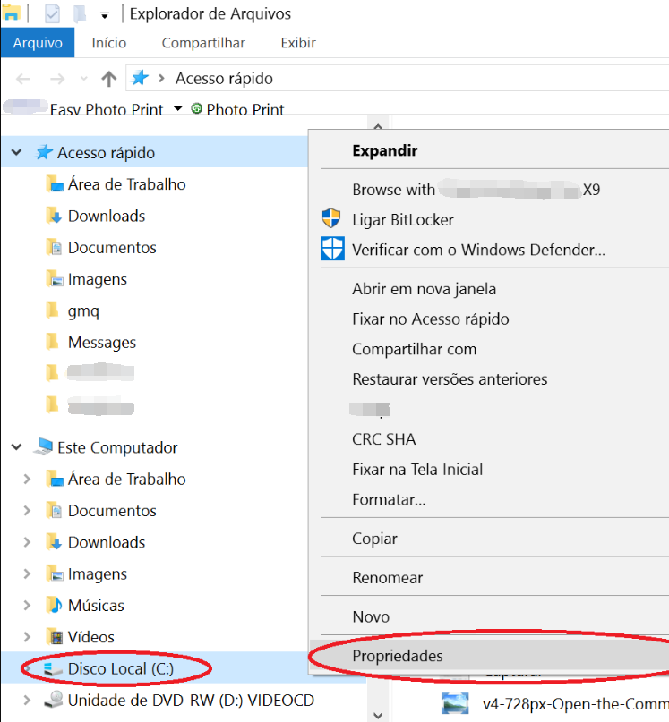Click the Este Computador computer icon
669x722 pixels.
click(x=43, y=446)
